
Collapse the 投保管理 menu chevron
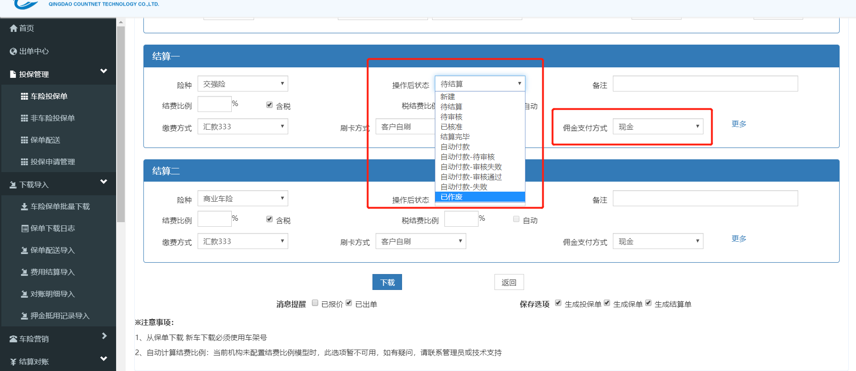tap(104, 71)
